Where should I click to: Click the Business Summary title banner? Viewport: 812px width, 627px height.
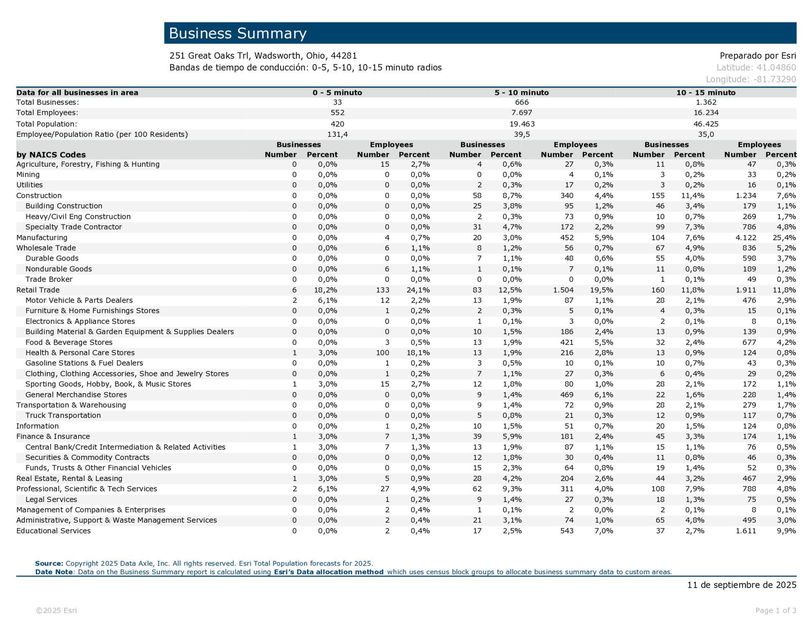[x=480, y=33]
